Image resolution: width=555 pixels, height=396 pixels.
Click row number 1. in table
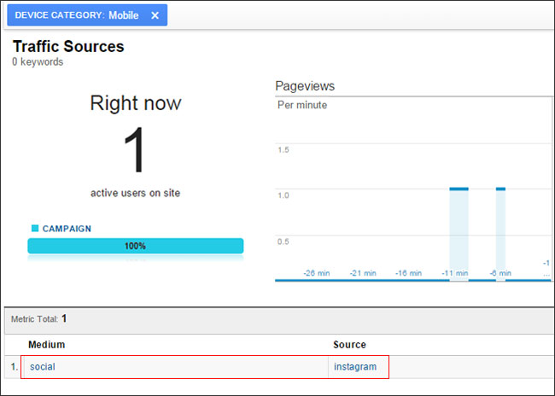click(15, 367)
